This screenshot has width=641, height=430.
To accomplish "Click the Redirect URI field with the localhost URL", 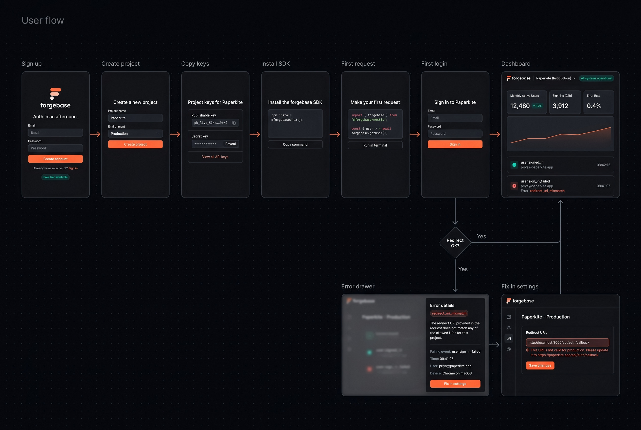I will [567, 342].
